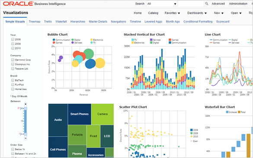Click 2010 legend marker in Scatter Plot
The image size is (253, 158).
(191, 136)
